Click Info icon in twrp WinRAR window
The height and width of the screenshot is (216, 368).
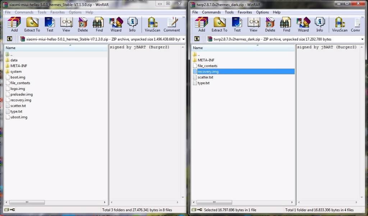(x=319, y=24)
